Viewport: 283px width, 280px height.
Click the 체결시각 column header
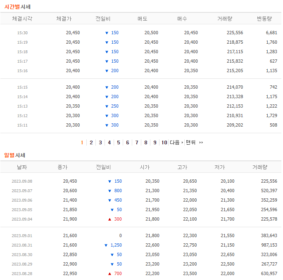[22, 19]
